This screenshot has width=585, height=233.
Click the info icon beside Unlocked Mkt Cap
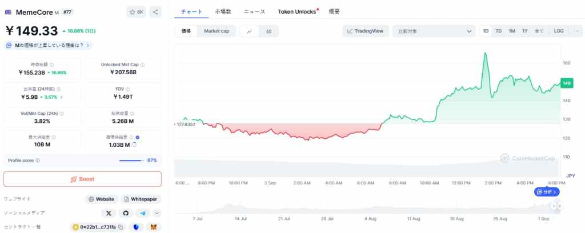142,65
